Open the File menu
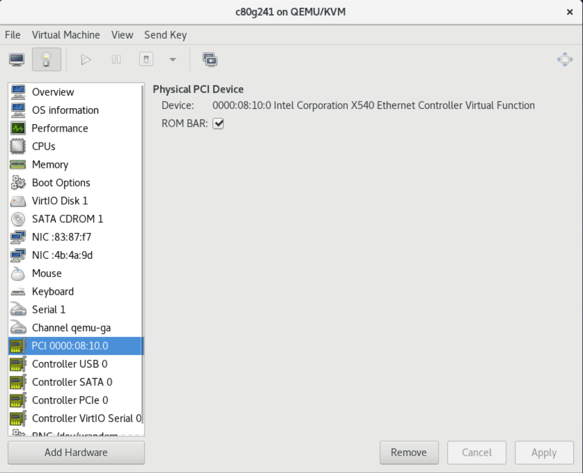583x473 pixels. pyautogui.click(x=13, y=35)
